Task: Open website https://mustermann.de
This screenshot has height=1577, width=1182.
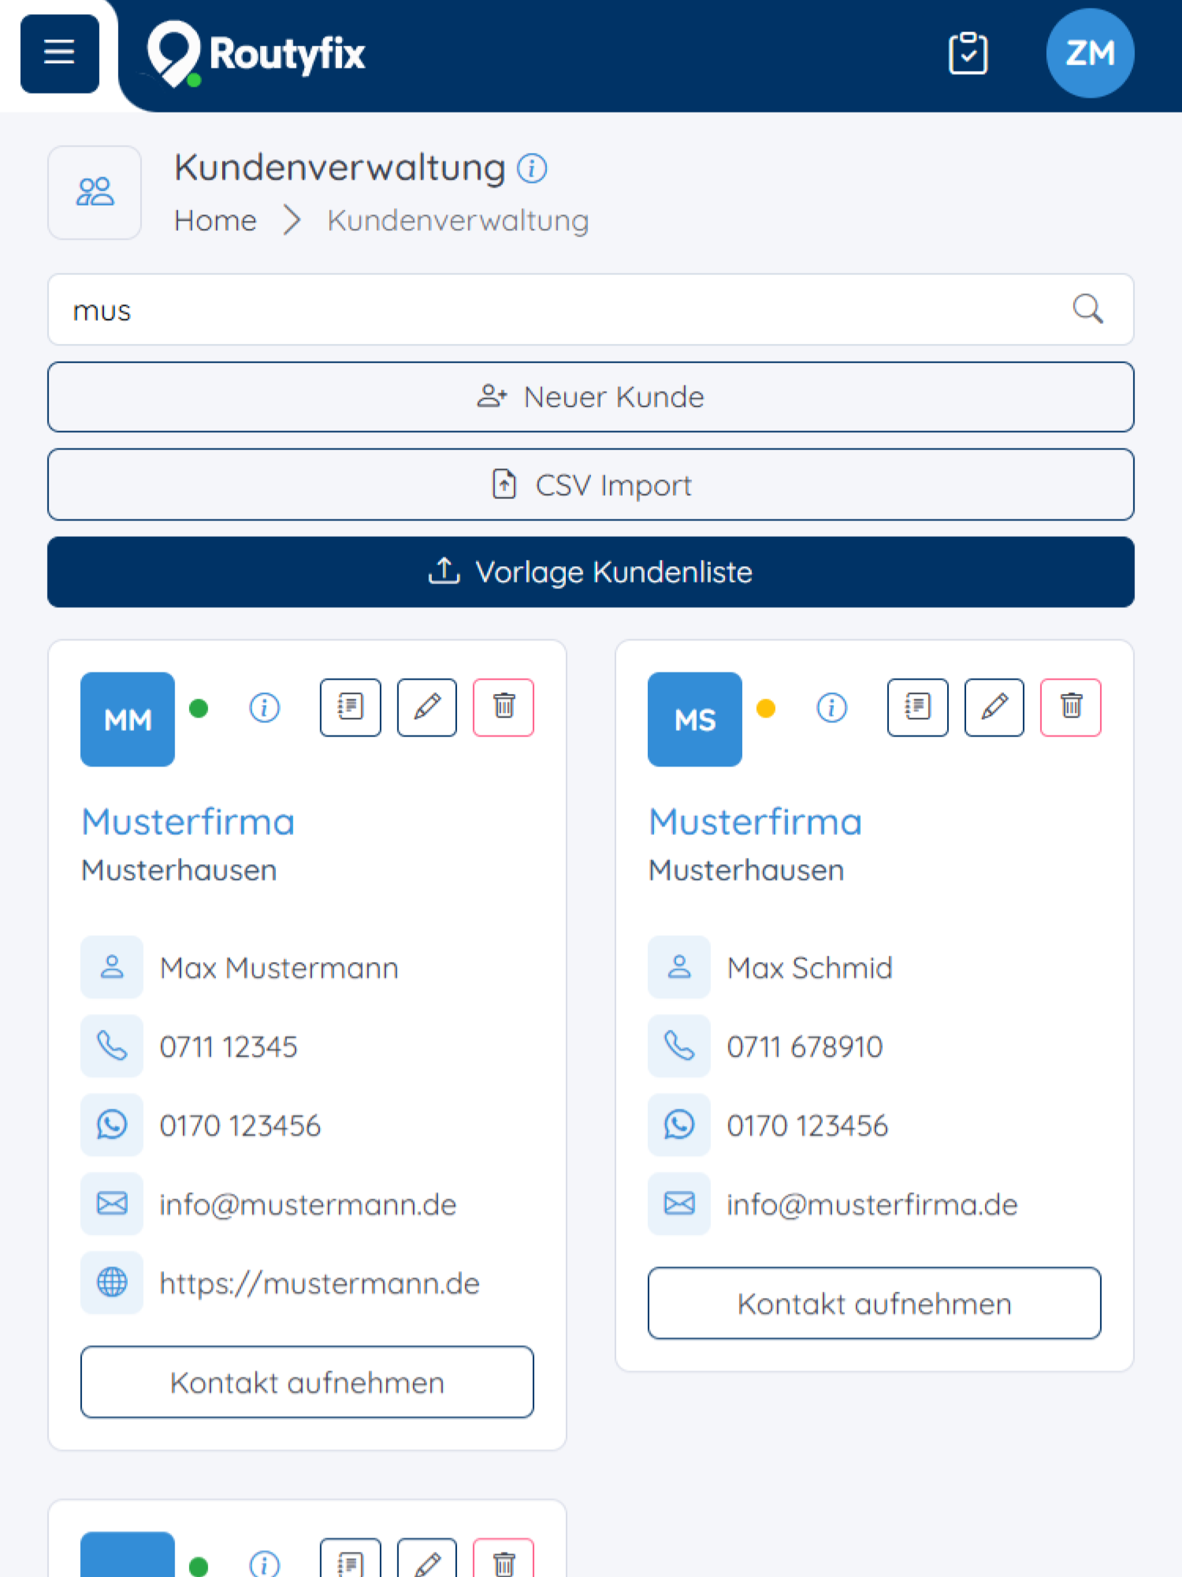Action: (x=319, y=1283)
